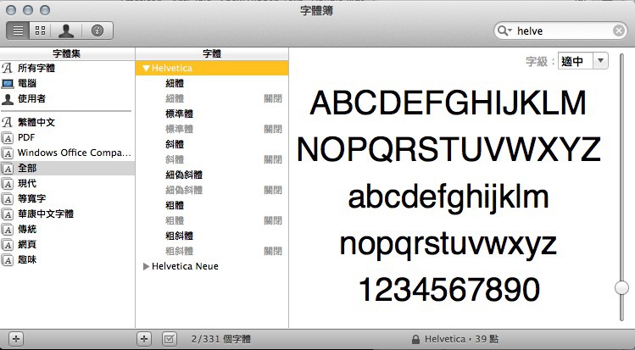
Task: Switch to list view in toolbar
Action: (18, 31)
